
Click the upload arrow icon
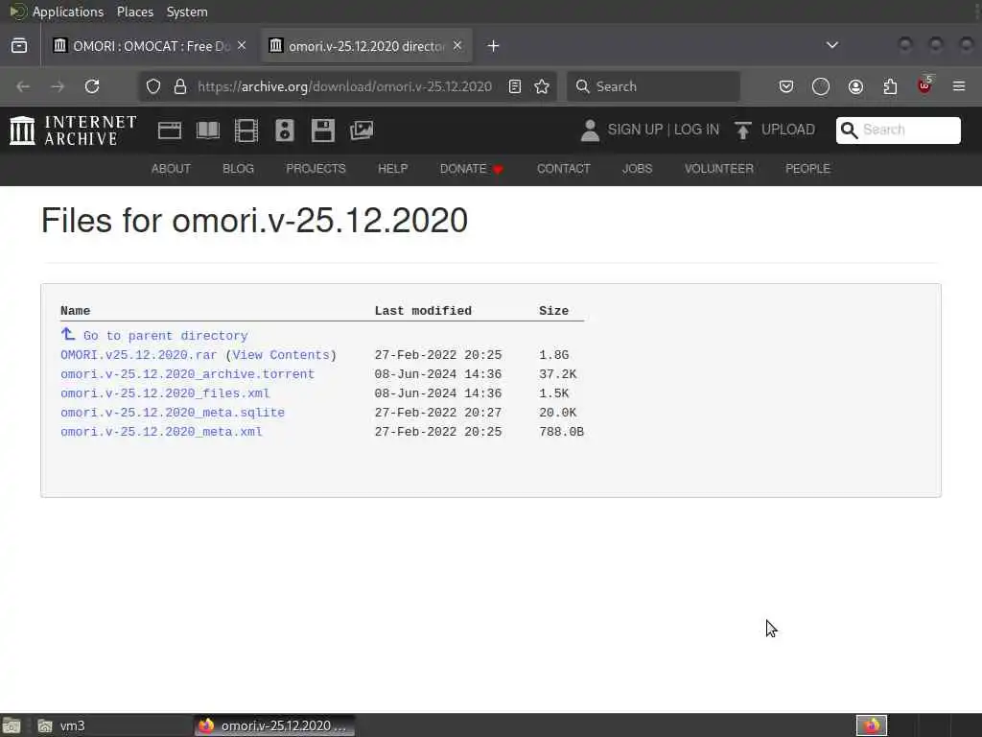pyautogui.click(x=743, y=131)
